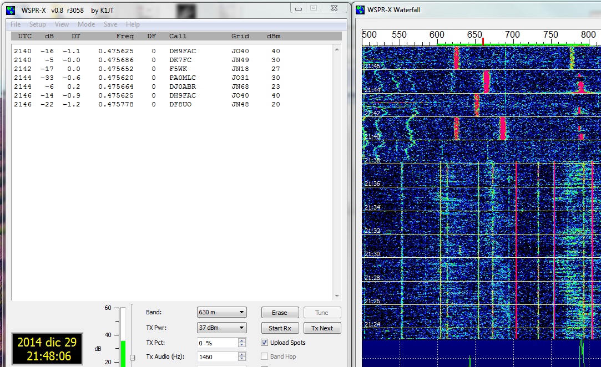
Task: Click the 21:44 time label in waterfall
Action: point(372,90)
